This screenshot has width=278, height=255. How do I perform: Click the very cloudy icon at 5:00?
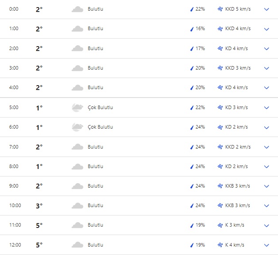[x=77, y=107]
